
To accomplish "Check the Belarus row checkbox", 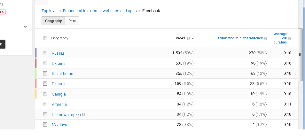I will click(x=45, y=84).
